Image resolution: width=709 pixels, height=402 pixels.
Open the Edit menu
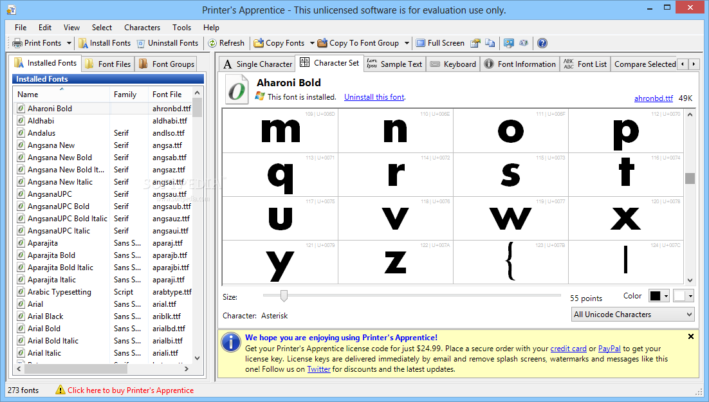point(45,28)
